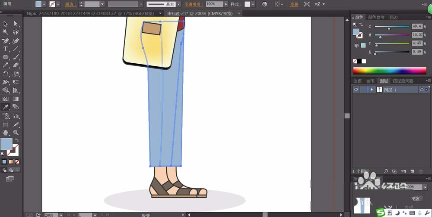
Task: Open the fill color dropdown in control bar
Action: [44, 4]
